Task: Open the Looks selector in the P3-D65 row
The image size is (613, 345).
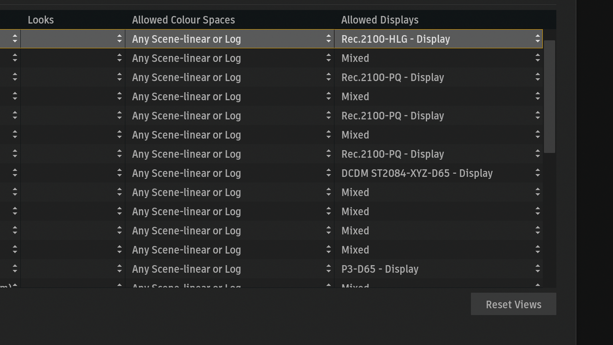Action: pos(73,269)
